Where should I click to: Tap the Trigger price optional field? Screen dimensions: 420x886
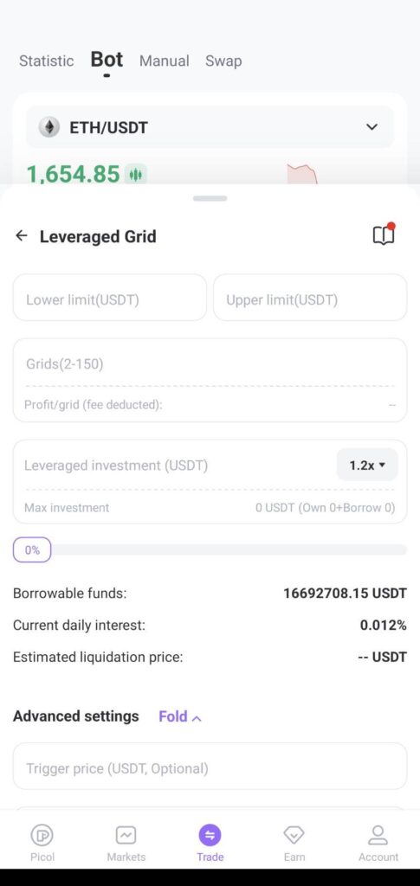[210, 767]
